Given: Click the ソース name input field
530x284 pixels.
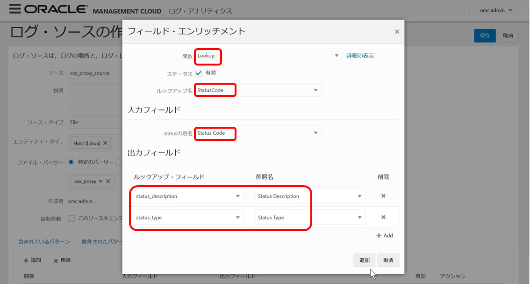Looking at the screenshot, I should [95, 73].
